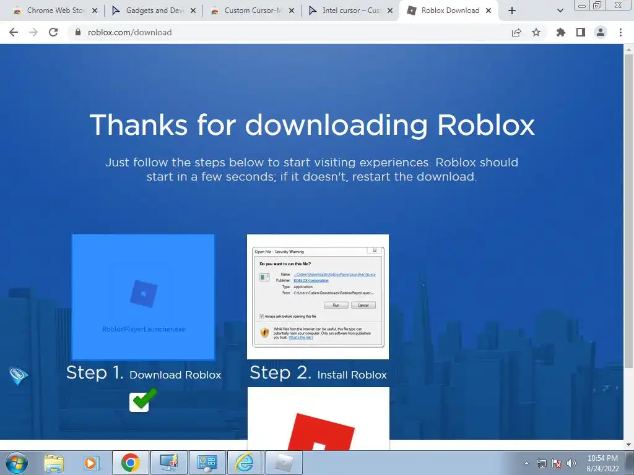Image resolution: width=634 pixels, height=475 pixels.
Task: Open the monitor app in taskbar
Action: pos(168,463)
